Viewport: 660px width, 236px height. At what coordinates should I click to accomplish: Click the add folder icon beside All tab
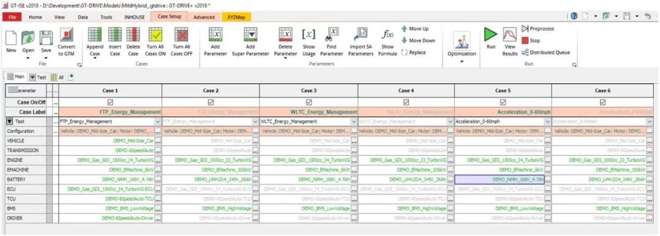click(71, 77)
